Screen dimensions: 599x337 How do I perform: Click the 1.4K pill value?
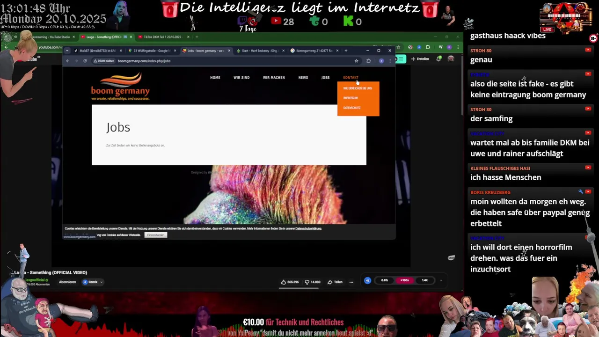coord(424,280)
